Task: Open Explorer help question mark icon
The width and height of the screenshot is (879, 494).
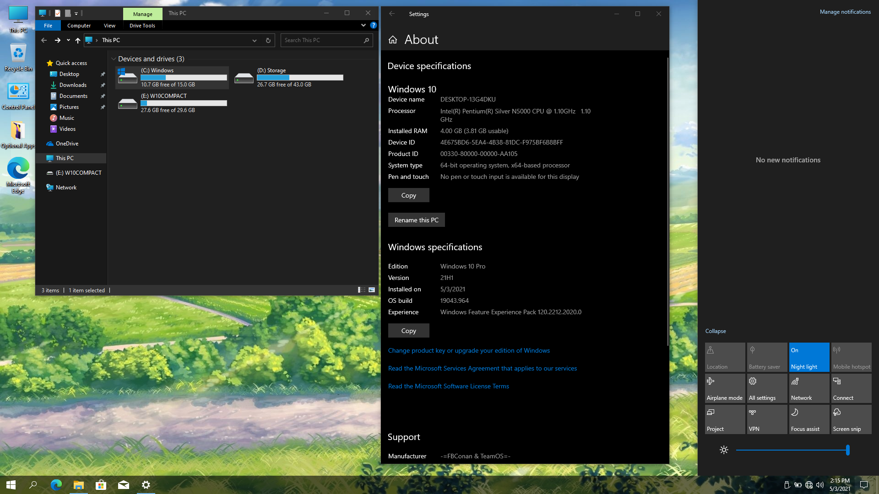Action: point(374,26)
